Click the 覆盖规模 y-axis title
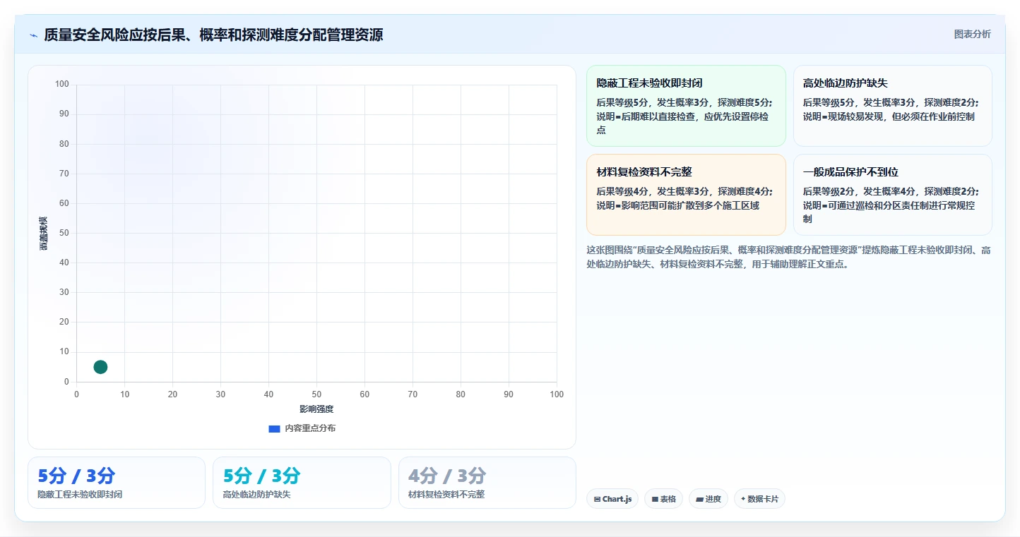This screenshot has height=537, width=1020. coord(44,233)
